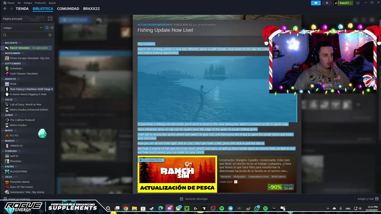
Task: Open the Amigos menu
Action: [x=28, y=3]
